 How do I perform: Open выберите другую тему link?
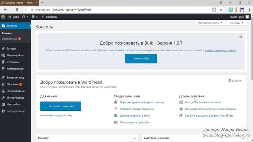59,115
